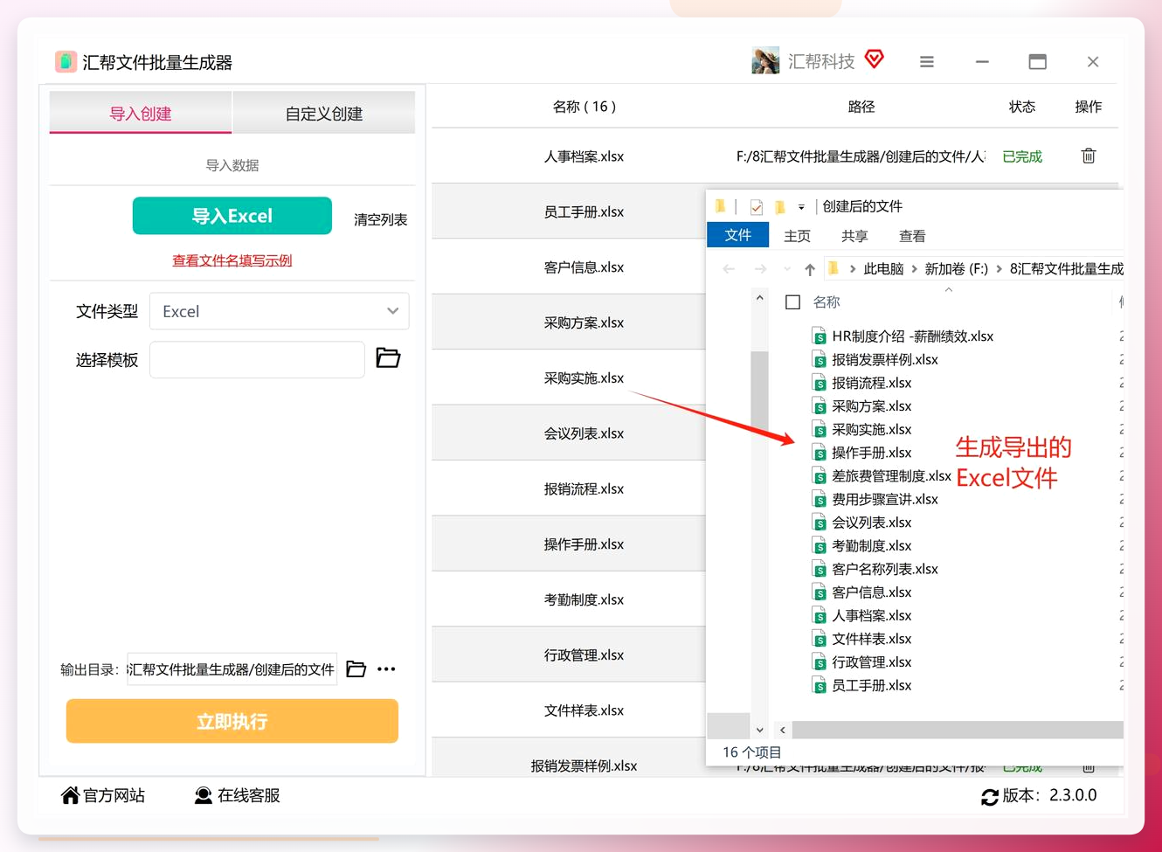Select 行政管理.xlsx in Explorer file list
1162x852 pixels.
[872, 662]
